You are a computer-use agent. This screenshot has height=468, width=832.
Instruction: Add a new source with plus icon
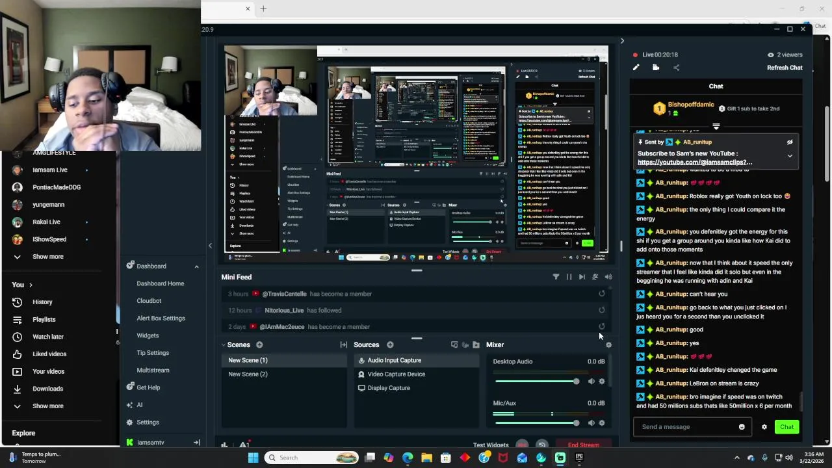tap(390, 344)
